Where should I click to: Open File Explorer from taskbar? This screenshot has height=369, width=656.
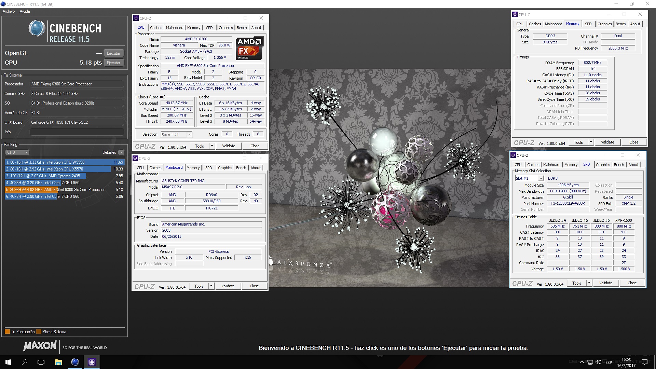[58, 362]
